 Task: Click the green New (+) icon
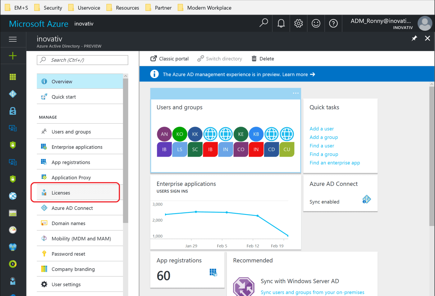pos(13,56)
